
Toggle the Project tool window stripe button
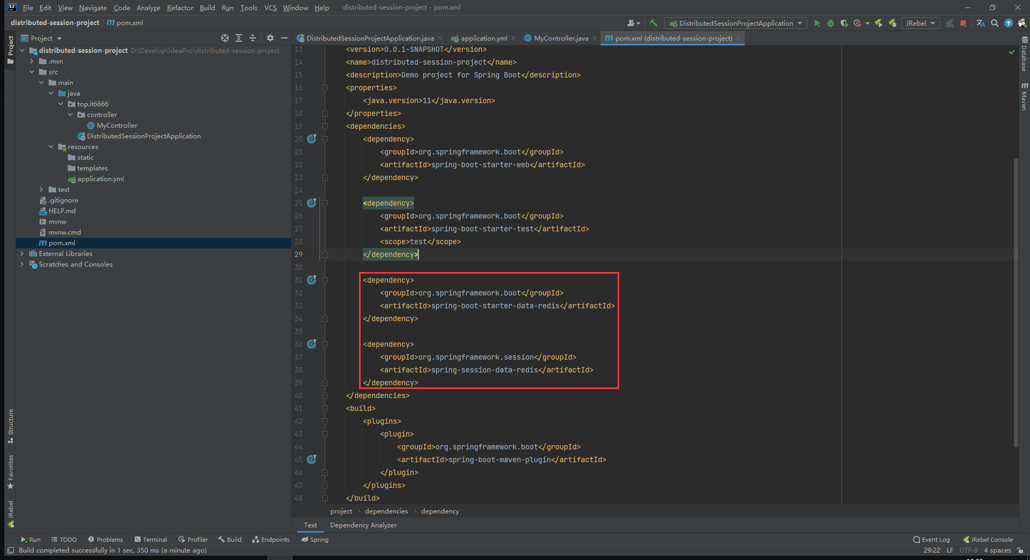[10, 49]
